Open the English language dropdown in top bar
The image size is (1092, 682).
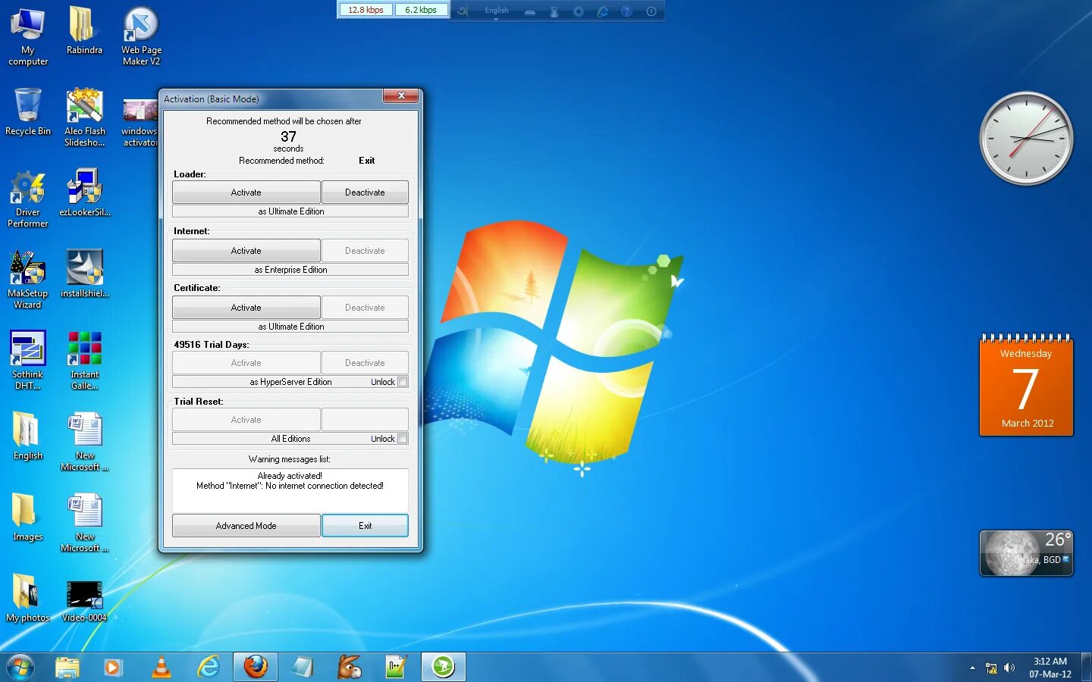point(496,11)
